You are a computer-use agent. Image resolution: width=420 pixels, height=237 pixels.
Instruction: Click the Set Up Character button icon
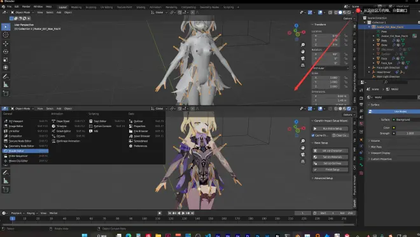[315, 151]
